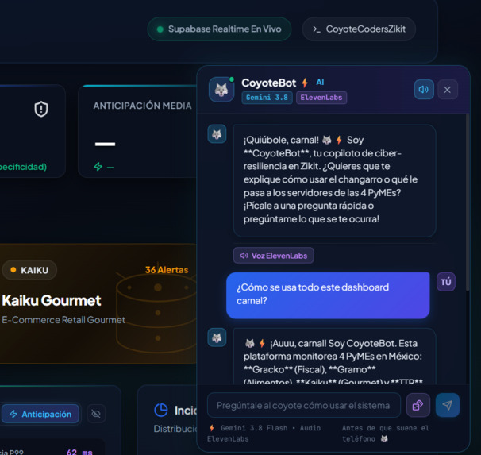The height and width of the screenshot is (455, 481).
Task: Click the 62 ms latency value
Action: click(79, 452)
